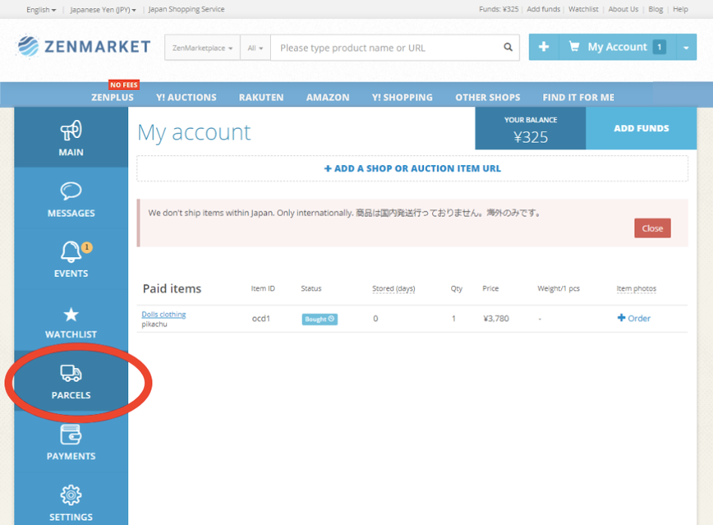This screenshot has height=525, width=713.
Task: Open Settings gear icon in sidebar
Action: click(71, 495)
